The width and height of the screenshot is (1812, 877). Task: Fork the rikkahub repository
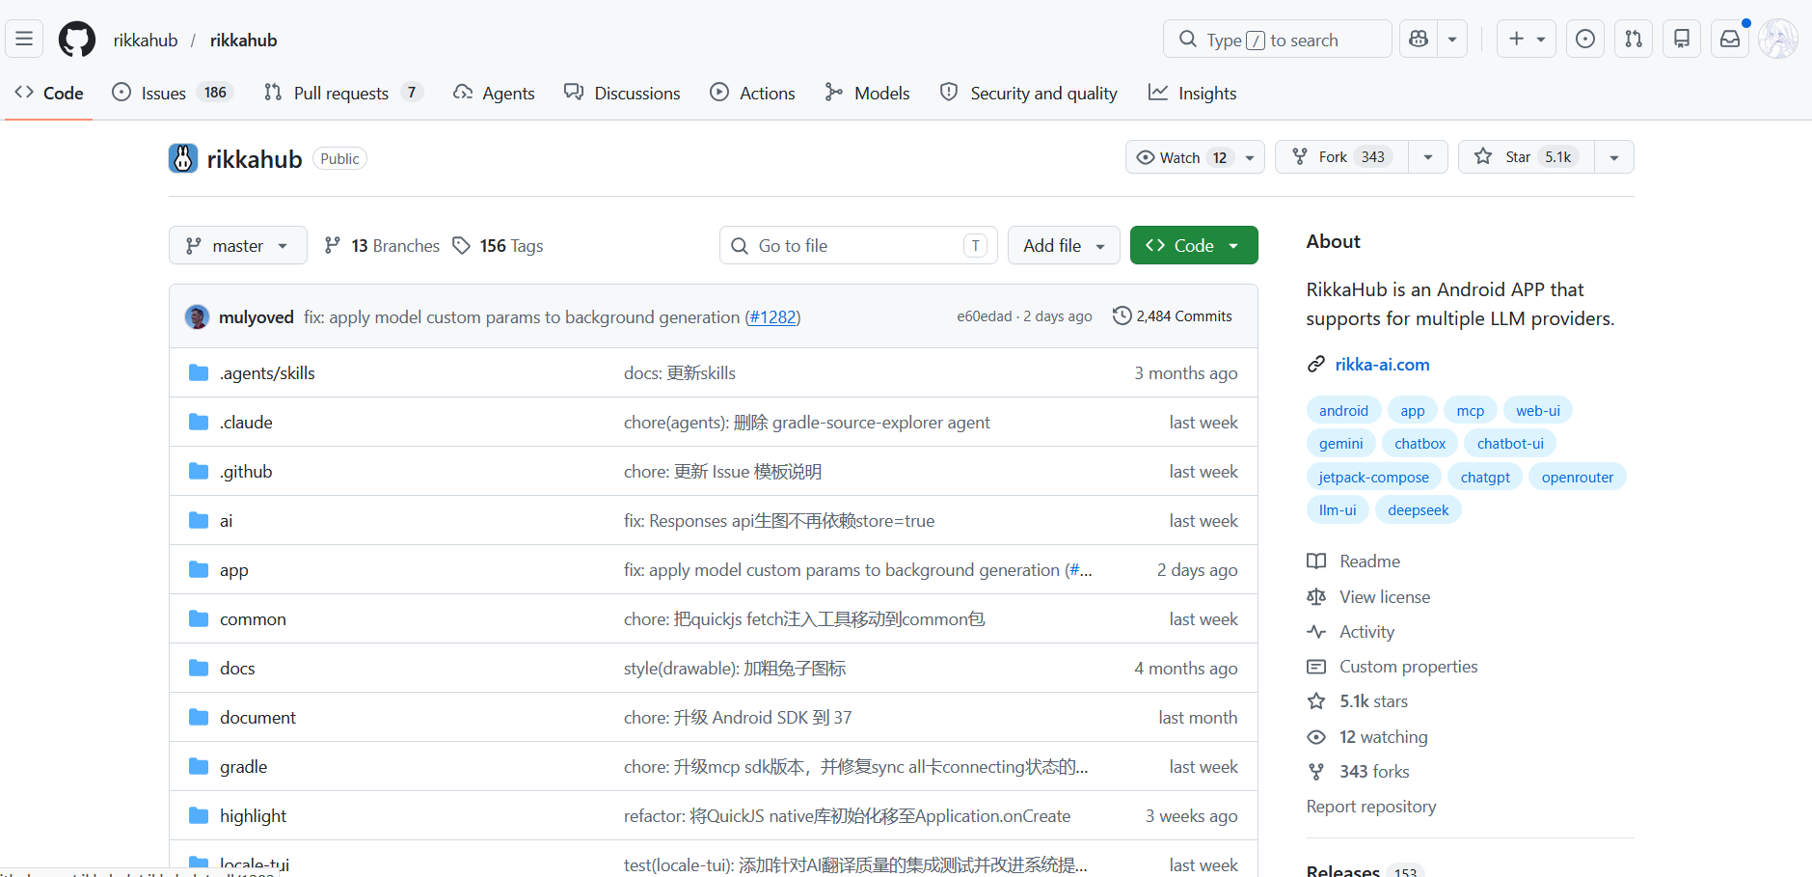1341,156
